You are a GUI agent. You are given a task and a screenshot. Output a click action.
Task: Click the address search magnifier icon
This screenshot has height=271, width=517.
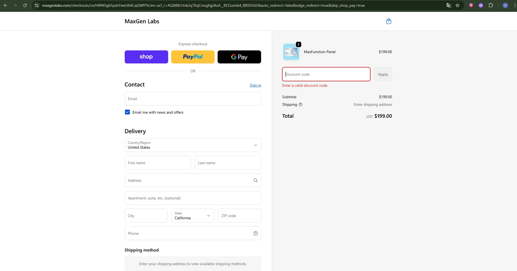255,180
